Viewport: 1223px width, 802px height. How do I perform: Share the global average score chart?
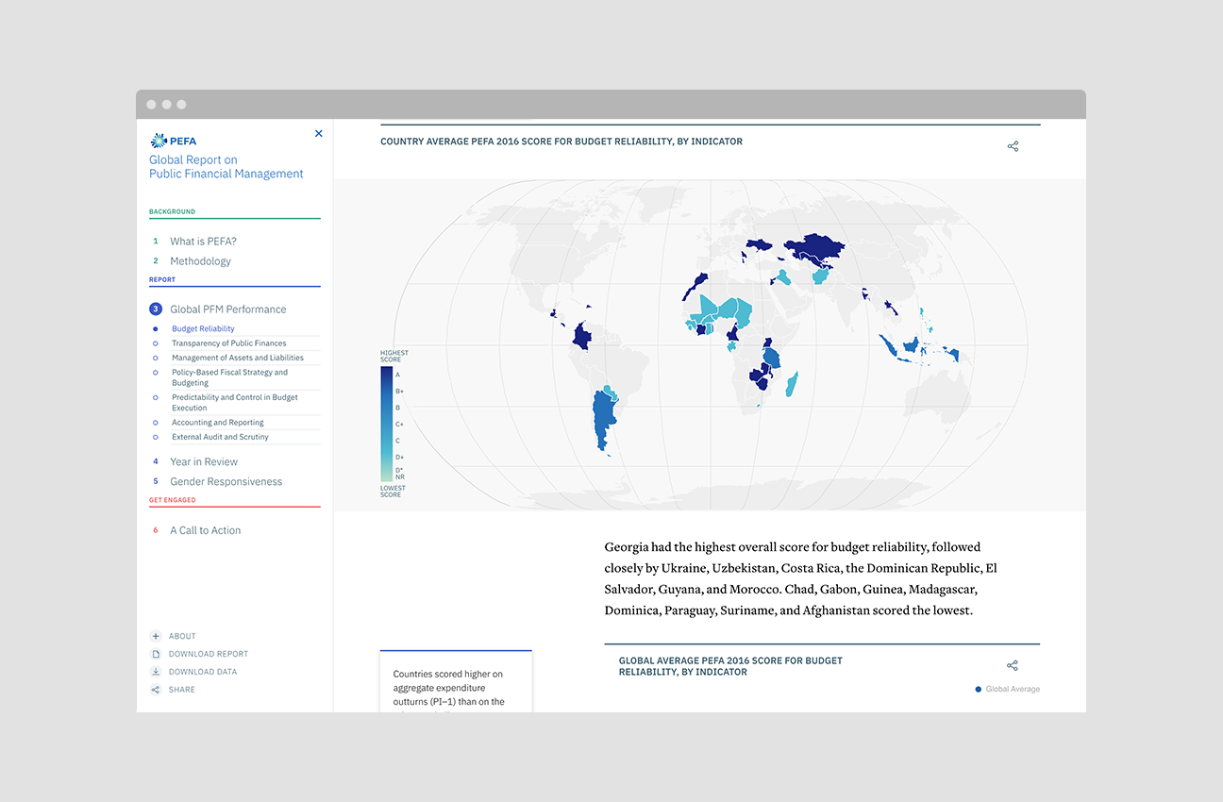(1013, 665)
